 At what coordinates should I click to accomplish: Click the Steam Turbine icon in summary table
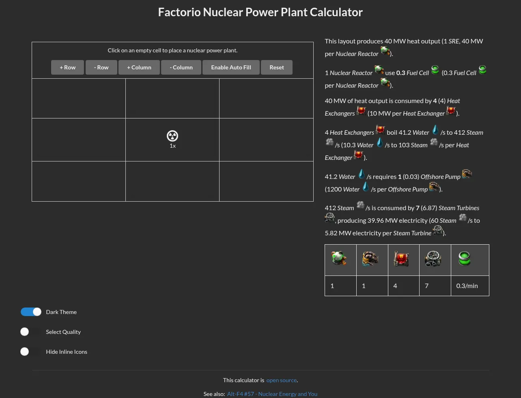pos(433,258)
